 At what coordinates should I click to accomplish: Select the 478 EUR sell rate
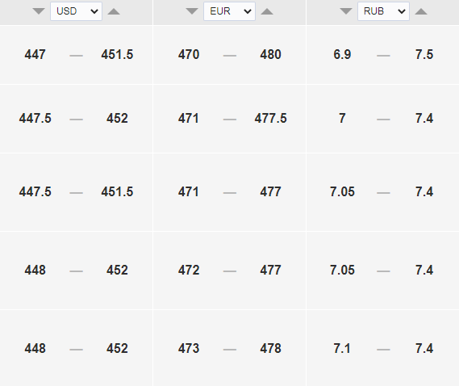click(270, 349)
